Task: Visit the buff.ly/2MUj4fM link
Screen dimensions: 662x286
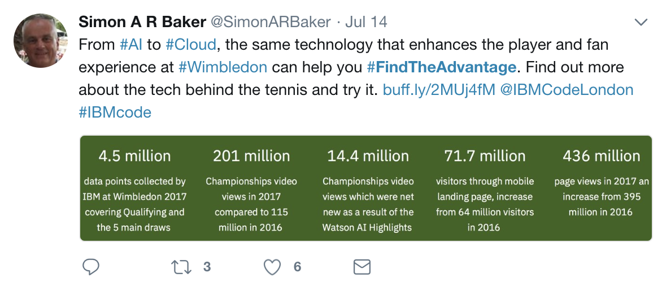Action: pyautogui.click(x=439, y=89)
